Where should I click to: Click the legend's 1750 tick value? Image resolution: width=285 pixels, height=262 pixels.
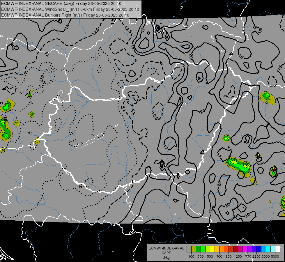click(x=247, y=257)
